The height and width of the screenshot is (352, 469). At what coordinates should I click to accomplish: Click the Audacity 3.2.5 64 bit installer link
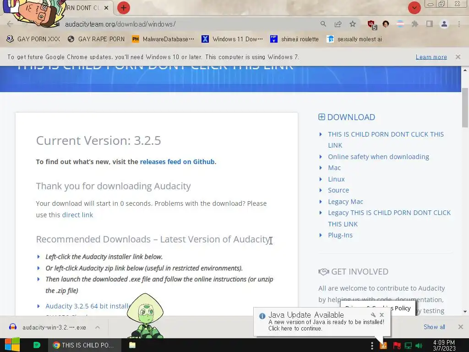(x=88, y=306)
